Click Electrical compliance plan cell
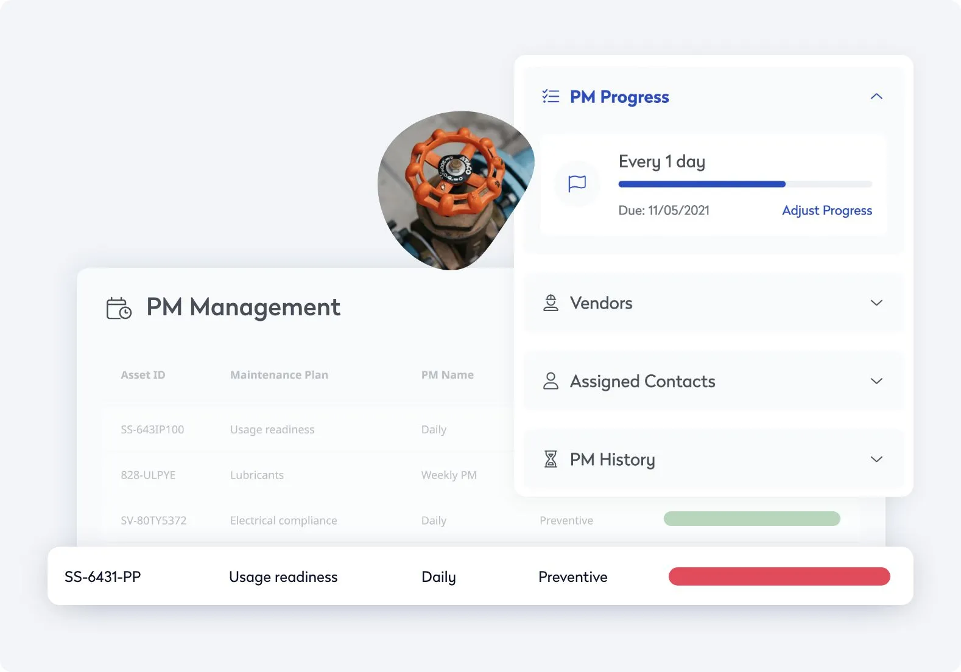The width and height of the screenshot is (961, 672). point(284,521)
